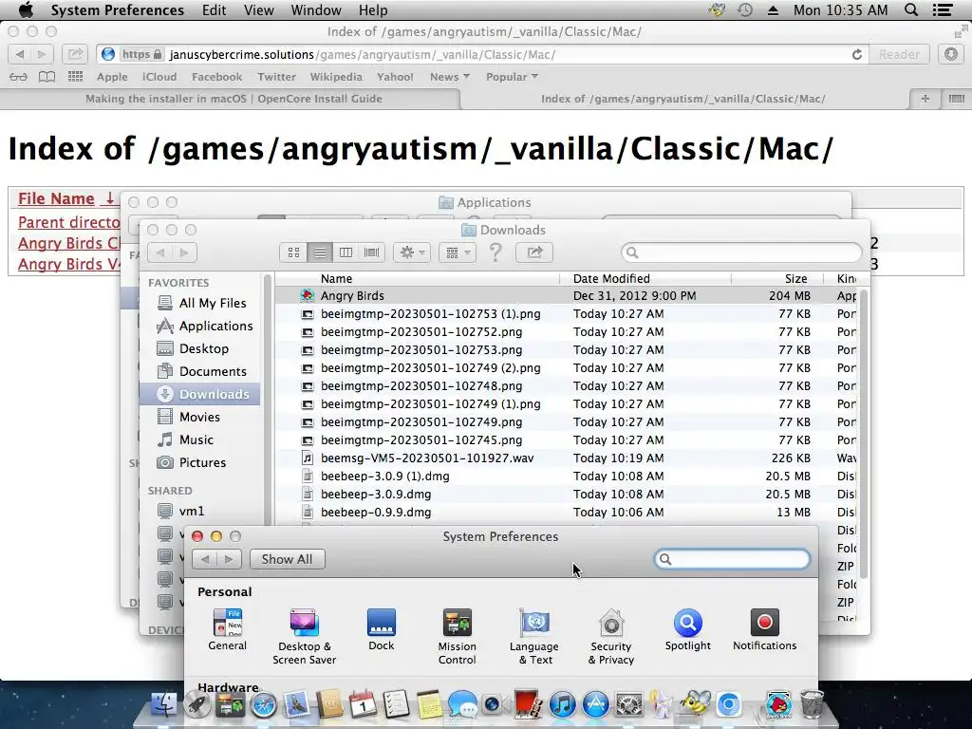Select beemsg-VM5-20230501-101927.wav file
Screen dimensions: 972x729
tap(567, 458)
